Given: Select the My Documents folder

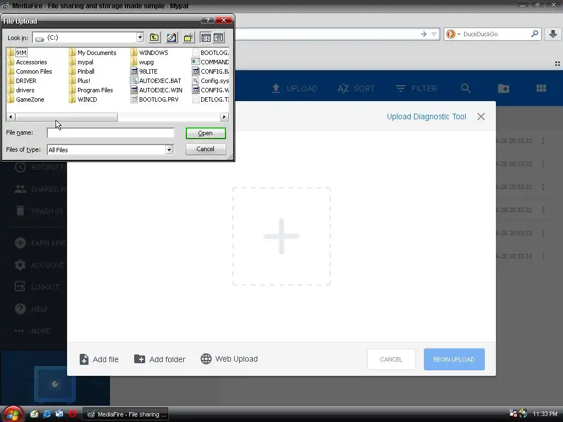Looking at the screenshot, I should [92, 53].
